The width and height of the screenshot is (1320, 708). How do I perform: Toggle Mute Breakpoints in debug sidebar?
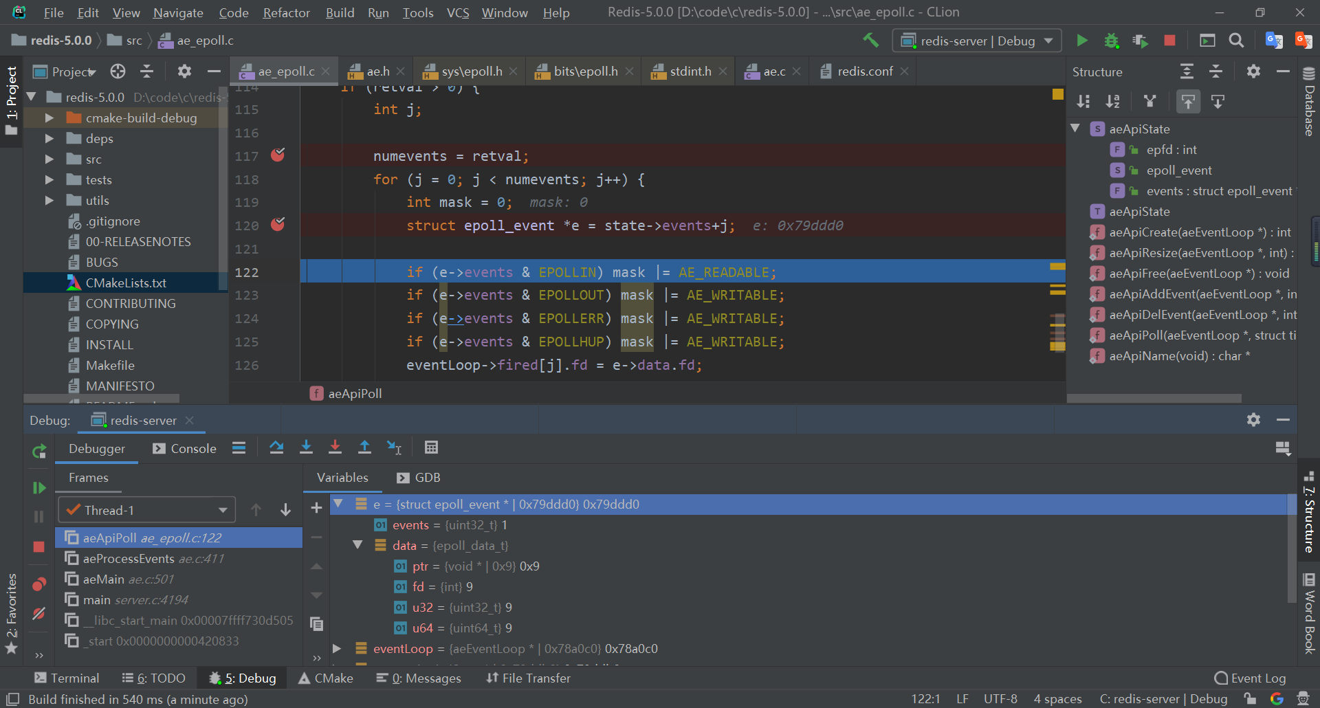click(x=39, y=613)
